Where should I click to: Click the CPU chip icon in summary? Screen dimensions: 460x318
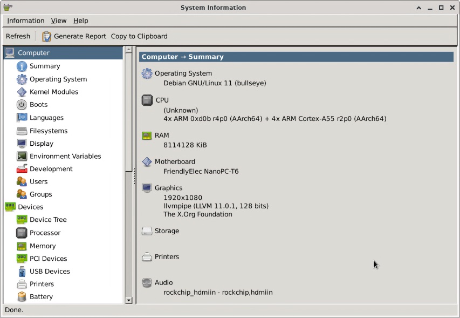click(x=147, y=100)
